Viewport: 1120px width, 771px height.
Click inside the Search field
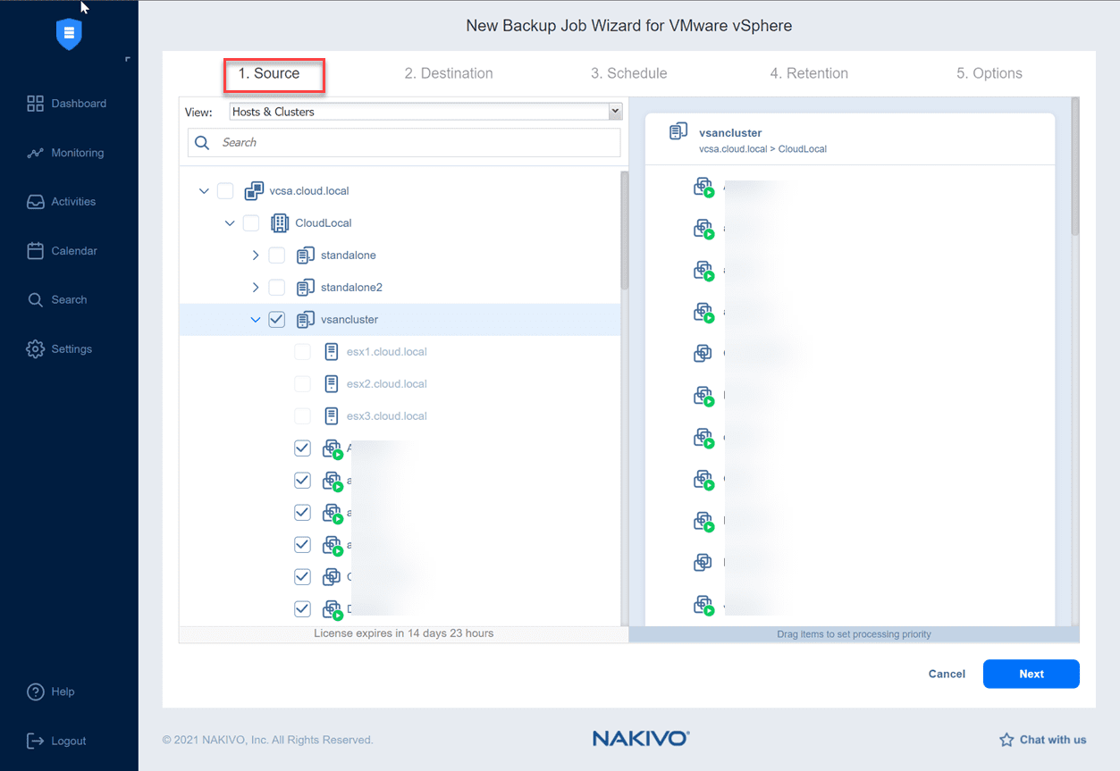tap(402, 142)
